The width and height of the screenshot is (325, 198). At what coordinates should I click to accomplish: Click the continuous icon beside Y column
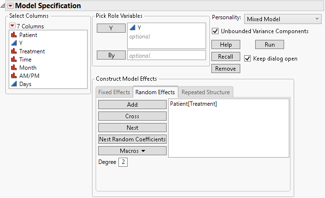[13, 43]
